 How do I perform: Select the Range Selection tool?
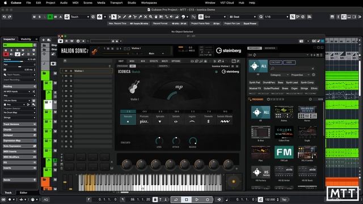[119, 17]
